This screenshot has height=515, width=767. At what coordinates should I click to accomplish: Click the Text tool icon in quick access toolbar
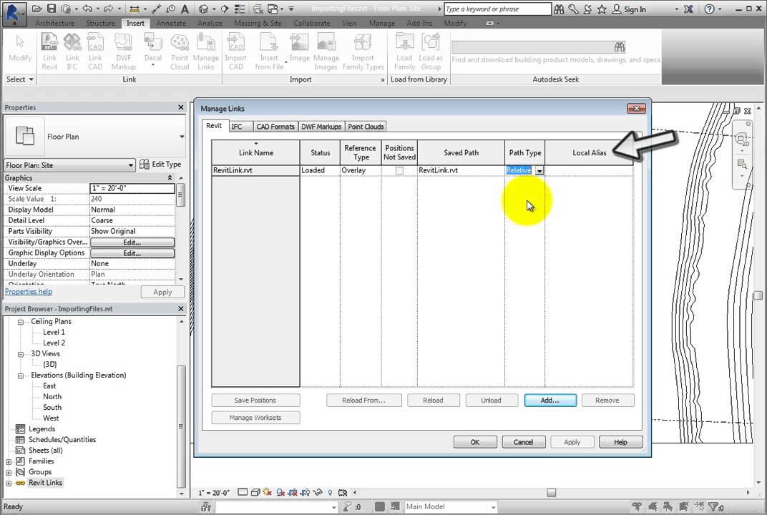(185, 9)
